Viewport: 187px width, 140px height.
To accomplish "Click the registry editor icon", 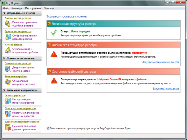I will click(8, 101).
